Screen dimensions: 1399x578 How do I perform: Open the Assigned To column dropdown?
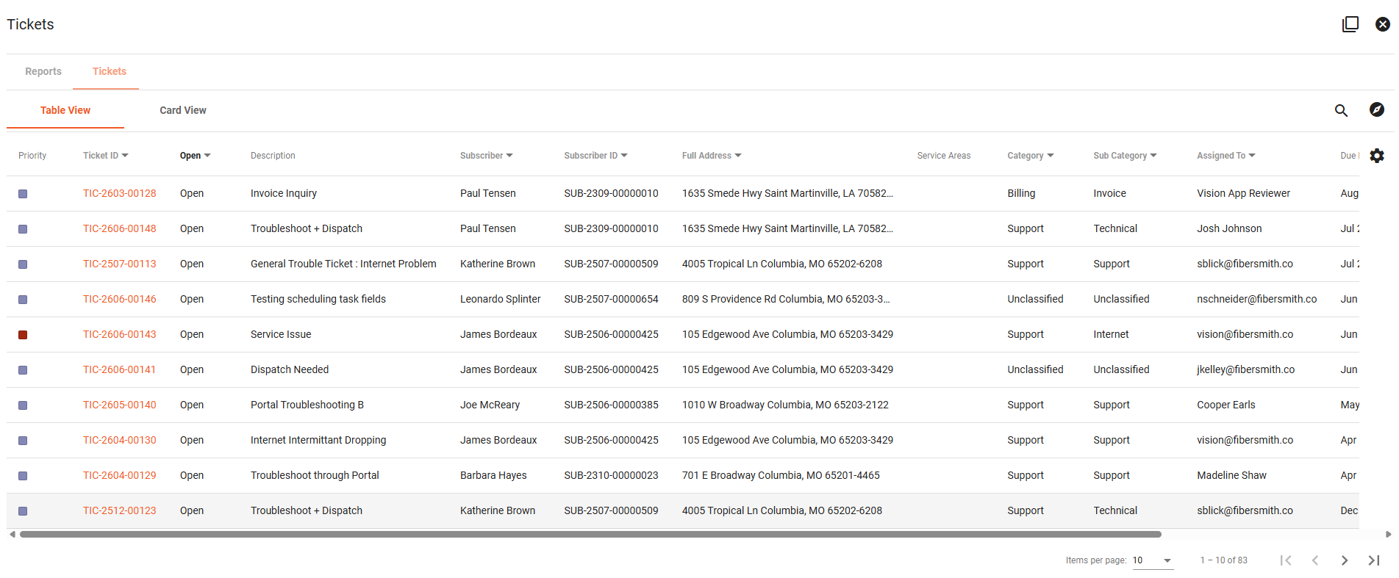1252,156
